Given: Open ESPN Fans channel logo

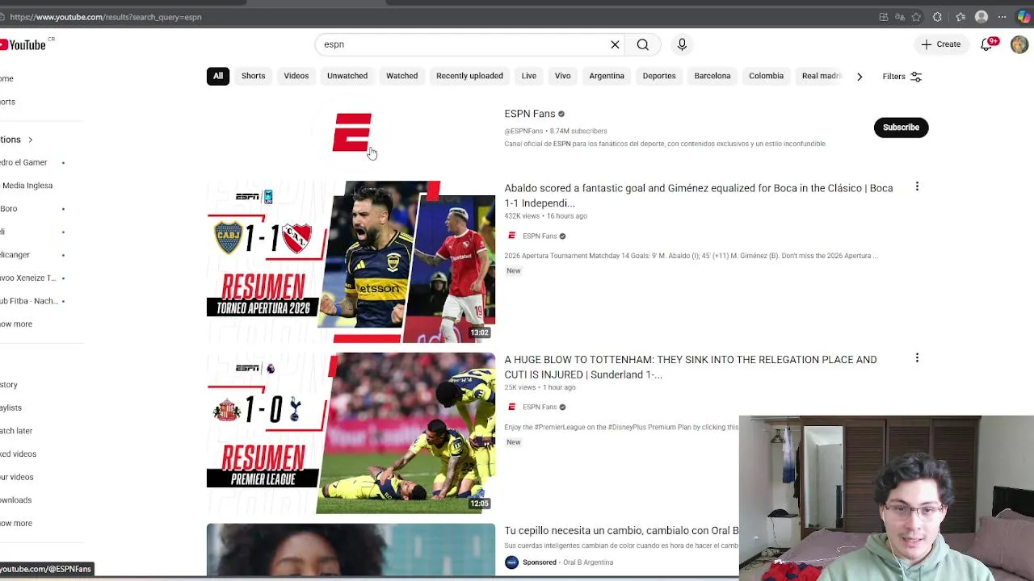Looking at the screenshot, I should 352,132.
